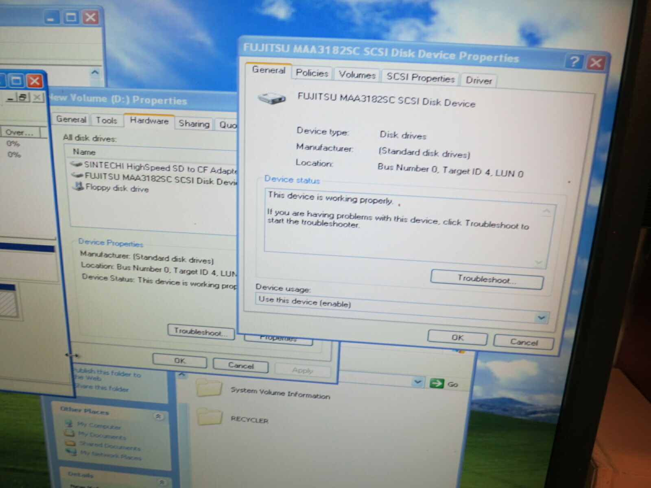Screen dimensions: 651x488
Task: Select Floppy disk drive in list
Action: pos(110,188)
